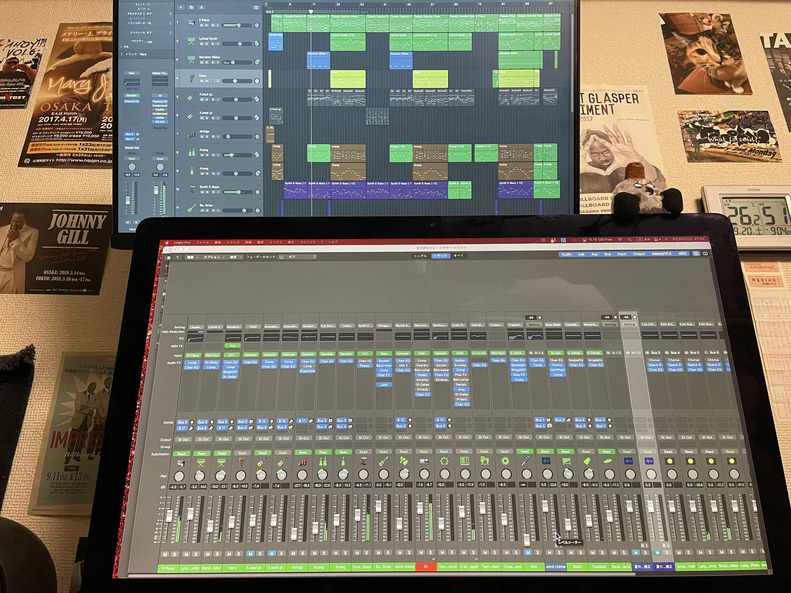Open the ミックス menu in the menu bar
This screenshot has height=593, width=791.
tap(276, 242)
